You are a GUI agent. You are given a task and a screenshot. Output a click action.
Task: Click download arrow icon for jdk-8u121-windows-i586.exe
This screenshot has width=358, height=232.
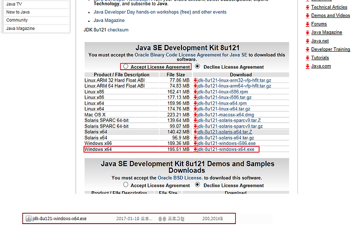(x=195, y=143)
